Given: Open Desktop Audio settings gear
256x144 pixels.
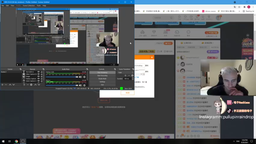Looking at the screenshot, I should pos(84,77).
